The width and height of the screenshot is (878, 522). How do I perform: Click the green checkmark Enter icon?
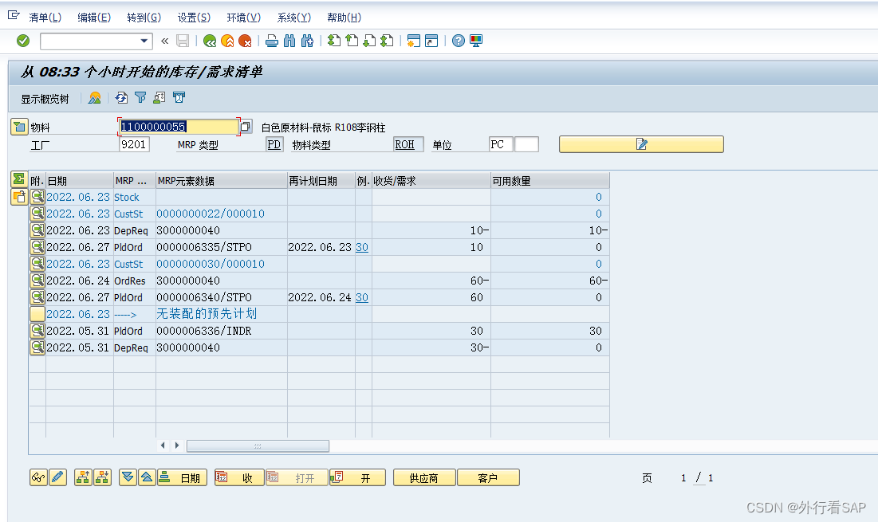(x=22, y=41)
